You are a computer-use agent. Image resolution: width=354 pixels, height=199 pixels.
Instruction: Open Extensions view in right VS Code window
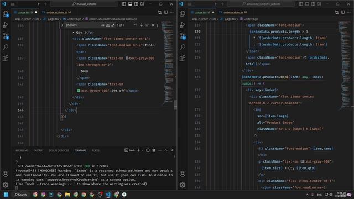183,58
